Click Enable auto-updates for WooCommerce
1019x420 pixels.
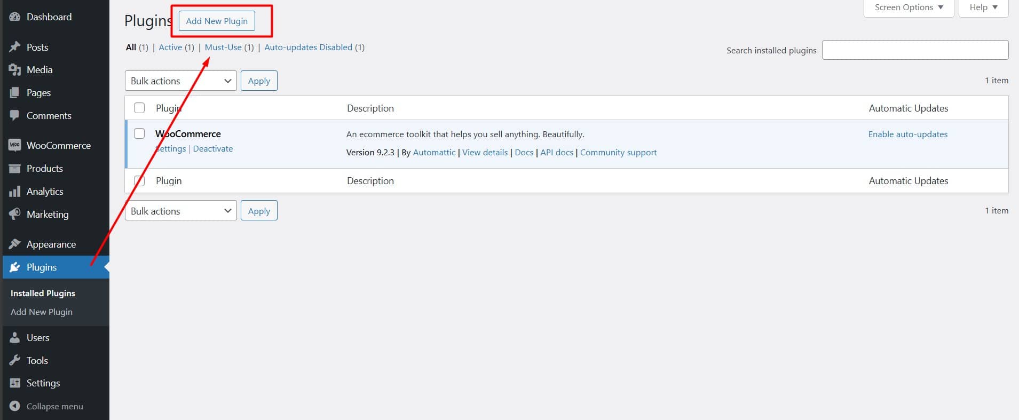point(907,134)
